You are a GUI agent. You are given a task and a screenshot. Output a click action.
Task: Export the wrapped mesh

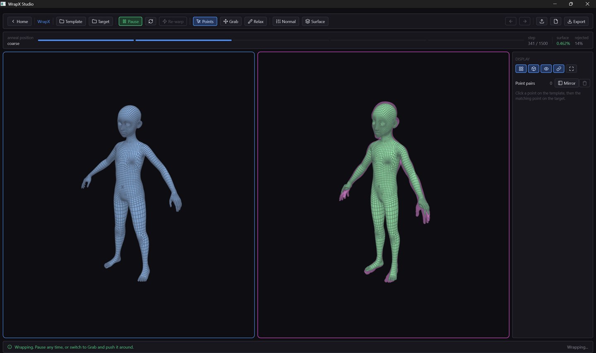[576, 22]
